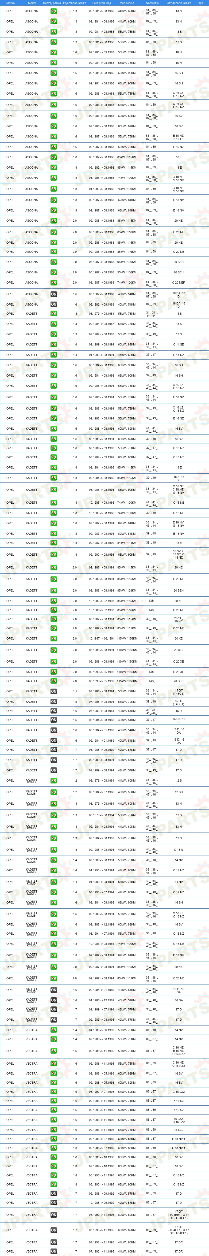Select engine code C 20 NEF cell
209x1256 pixels.
(178, 283)
